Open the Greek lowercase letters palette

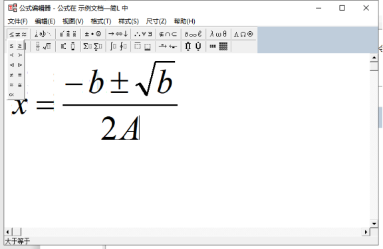(218, 34)
